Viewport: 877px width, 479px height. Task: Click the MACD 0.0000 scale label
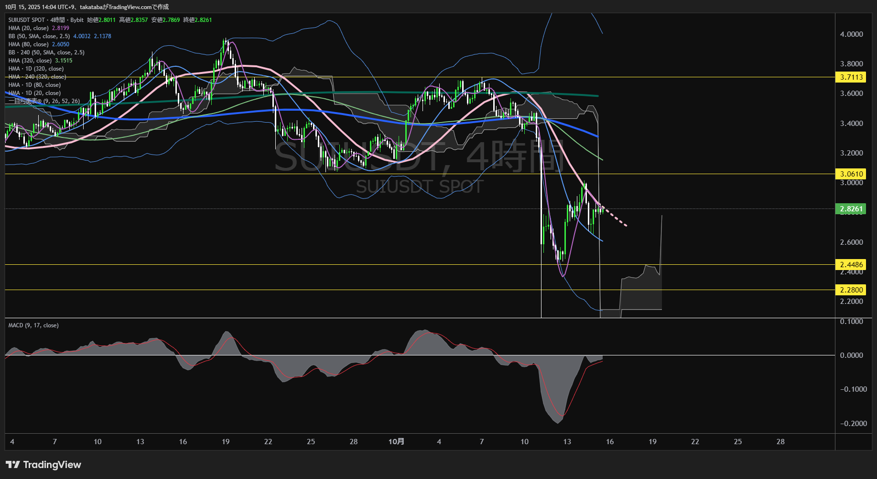(x=851, y=355)
